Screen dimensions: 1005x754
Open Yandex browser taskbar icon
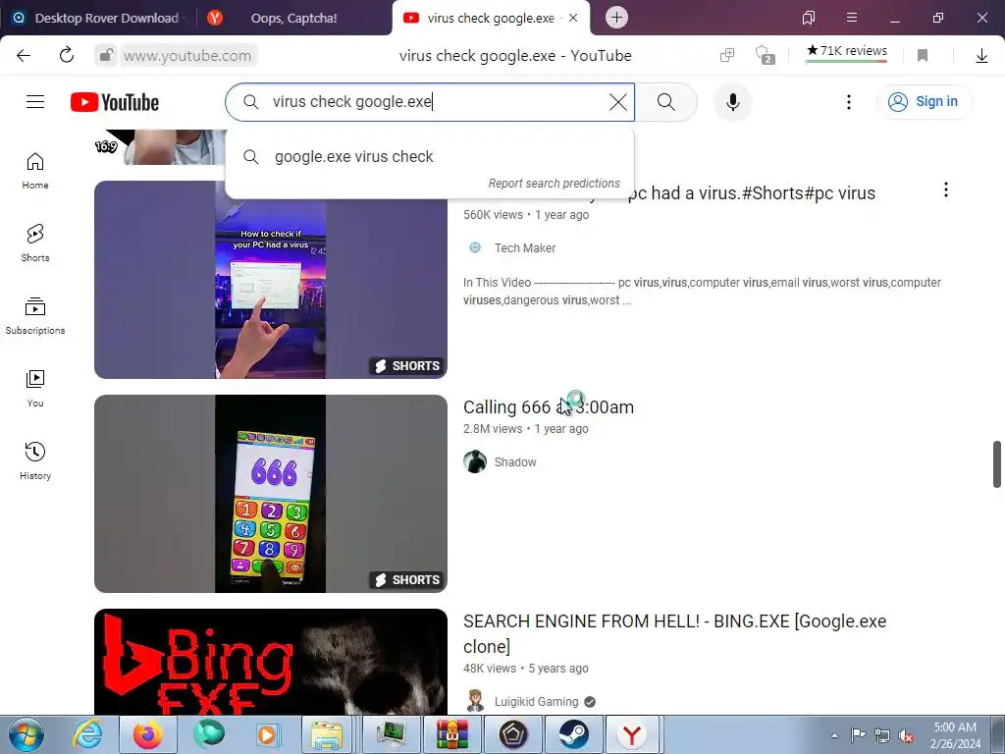[x=632, y=734]
